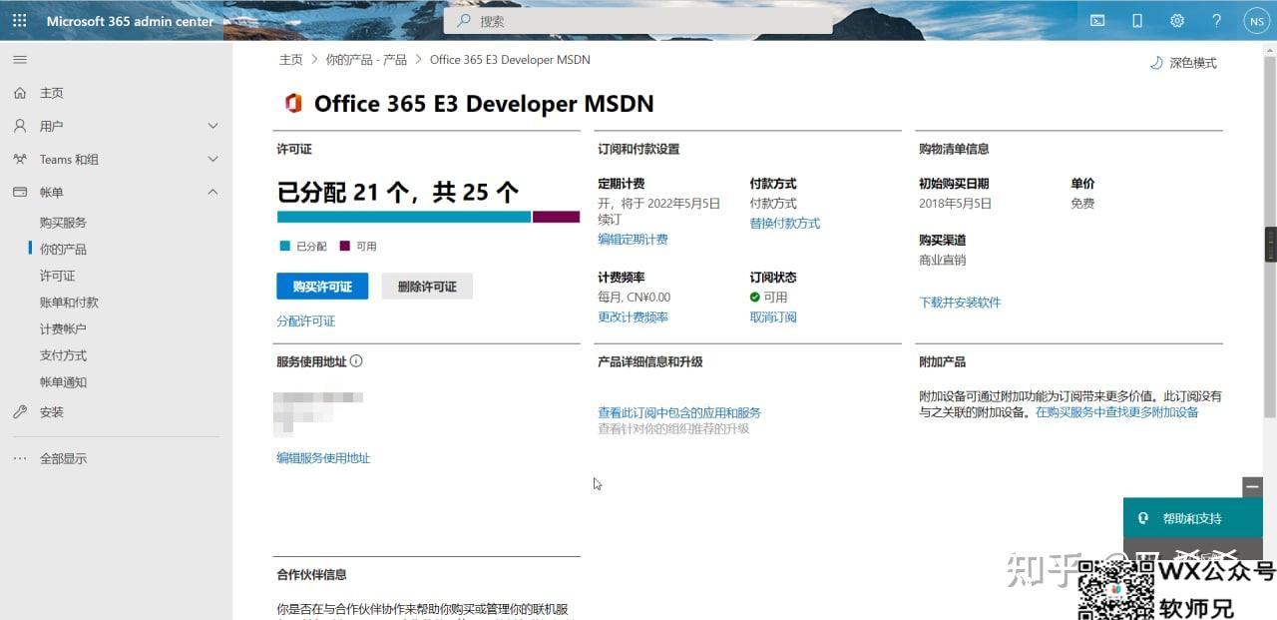Click the 搜索 search box

[638, 20]
